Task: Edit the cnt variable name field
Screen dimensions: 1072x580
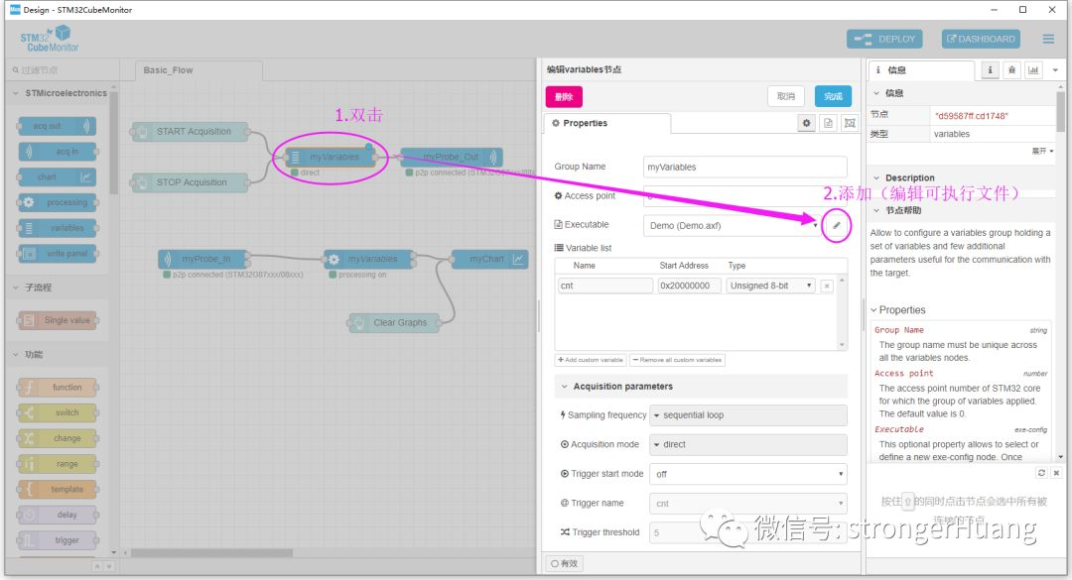Action: [x=605, y=286]
